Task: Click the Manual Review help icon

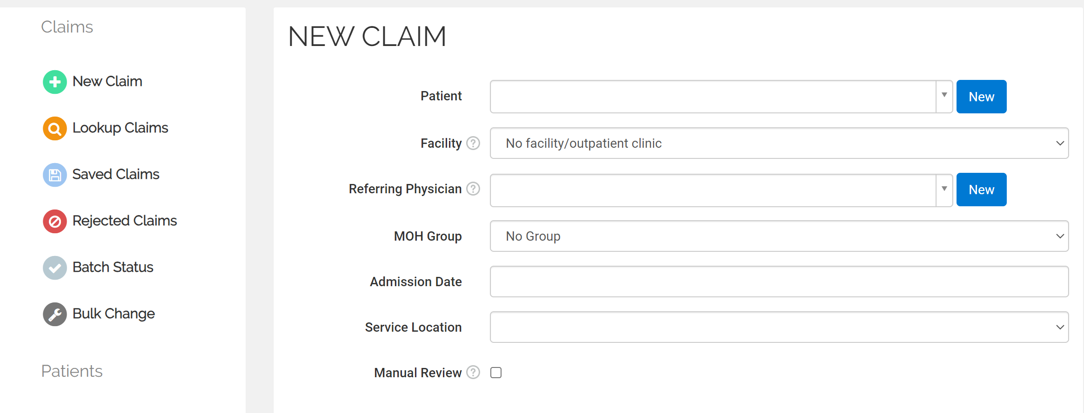Action: pos(473,373)
